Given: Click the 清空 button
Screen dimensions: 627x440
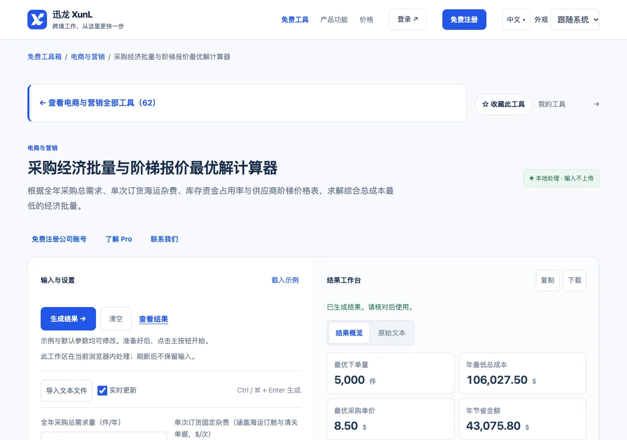Looking at the screenshot, I should click(x=116, y=319).
